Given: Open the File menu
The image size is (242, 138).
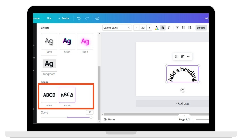Looking at the screenshot, I should (x=49, y=18).
